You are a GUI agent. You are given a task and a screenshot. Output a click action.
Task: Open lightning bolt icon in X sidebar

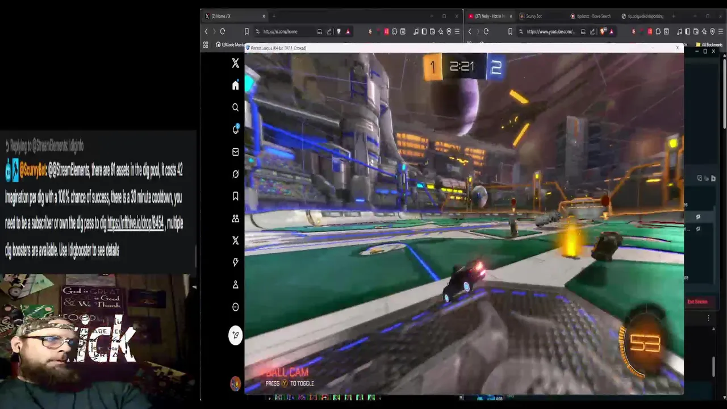[235, 262]
